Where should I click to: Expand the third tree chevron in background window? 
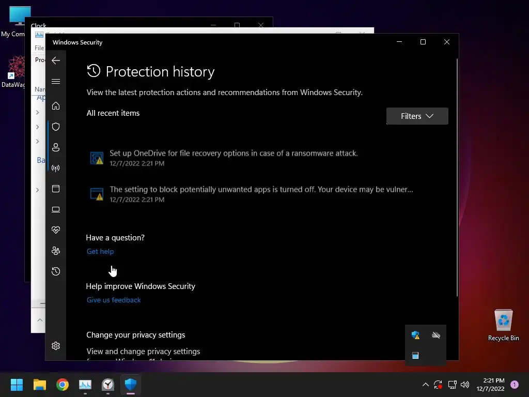37,141
